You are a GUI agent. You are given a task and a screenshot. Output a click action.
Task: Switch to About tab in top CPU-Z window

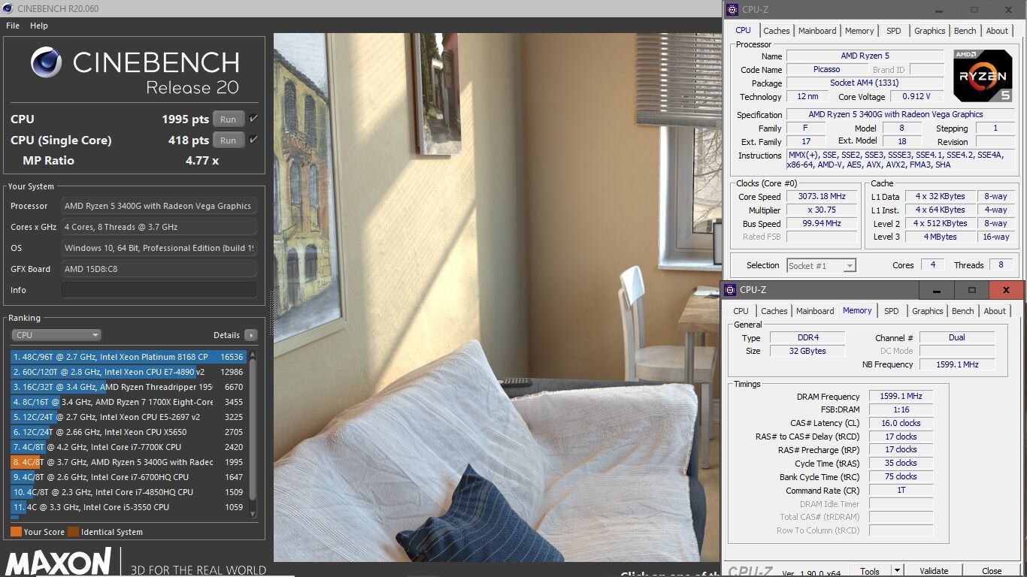(997, 31)
